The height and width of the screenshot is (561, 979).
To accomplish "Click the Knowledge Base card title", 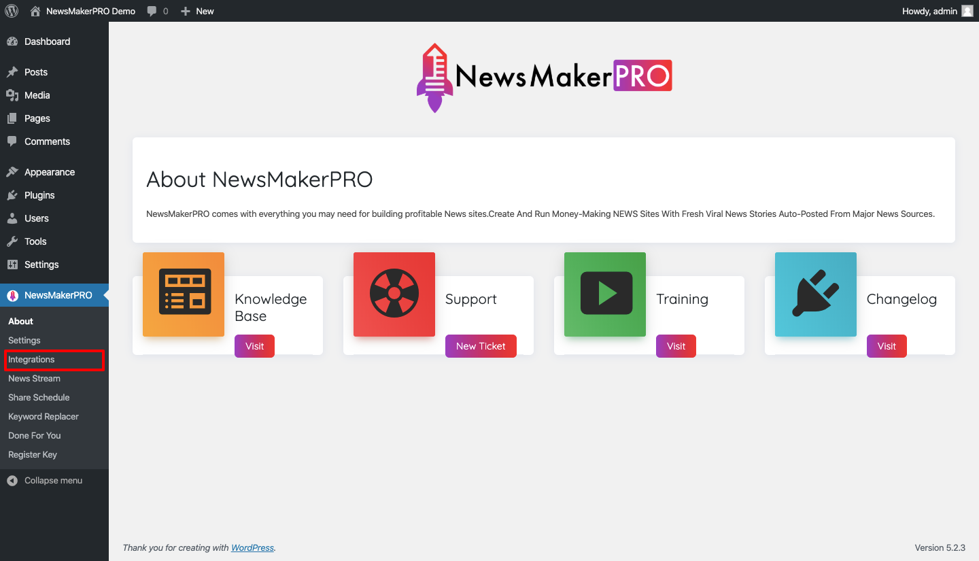I will pos(271,307).
